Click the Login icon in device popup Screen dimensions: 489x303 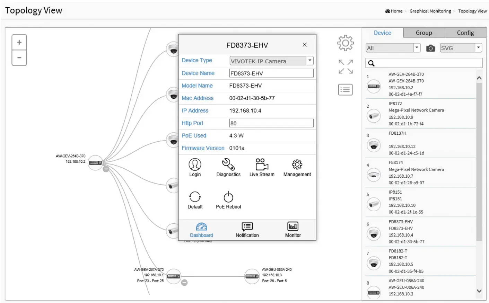[195, 165]
